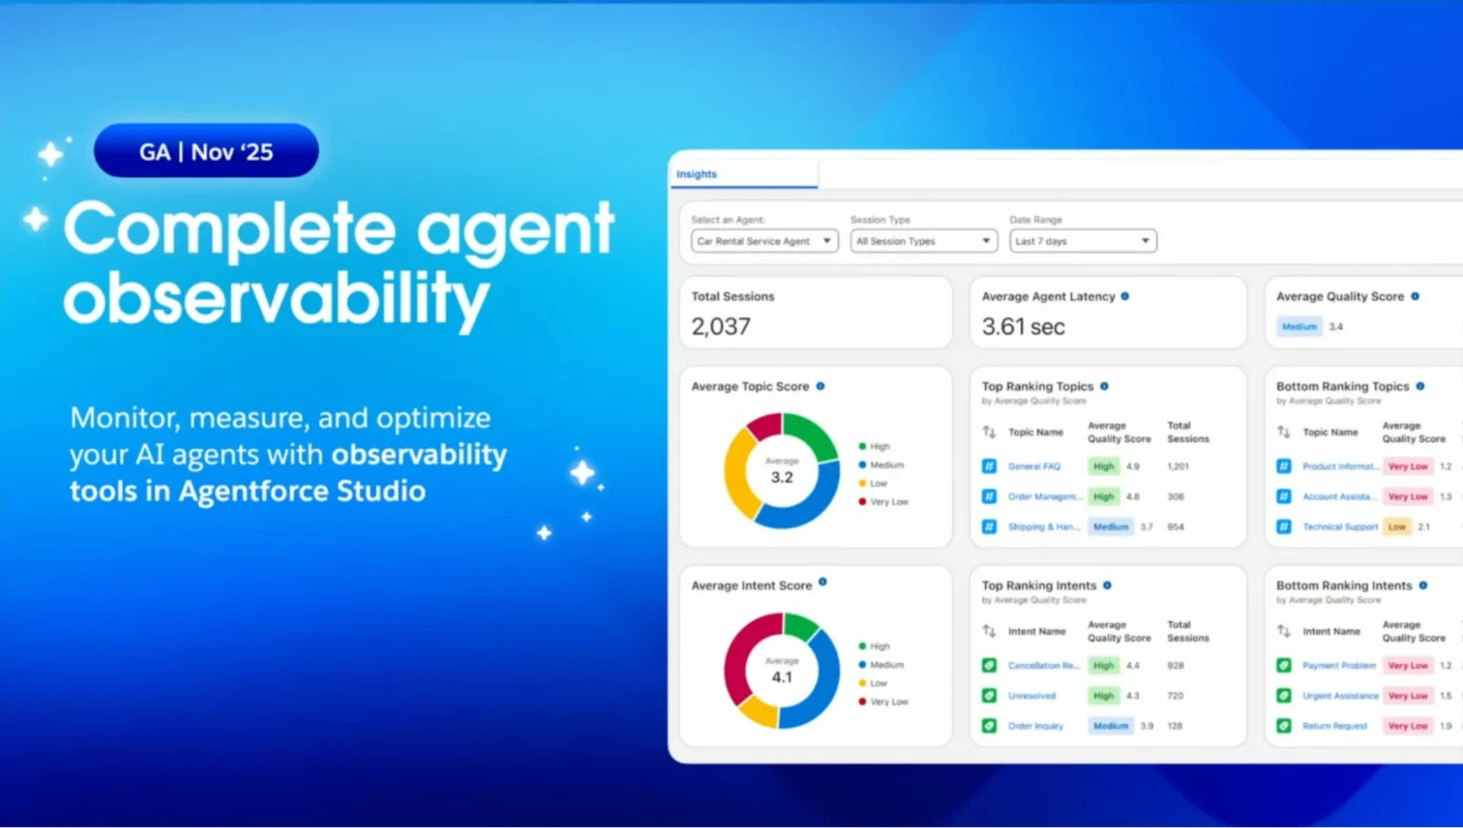Image resolution: width=1463 pixels, height=828 pixels.
Task: Click info icon beside Top Ranking Topics
Action: click(1105, 386)
